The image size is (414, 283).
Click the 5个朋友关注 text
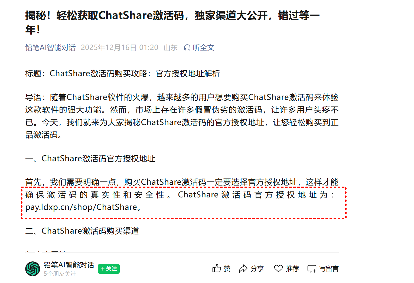pos(60,274)
